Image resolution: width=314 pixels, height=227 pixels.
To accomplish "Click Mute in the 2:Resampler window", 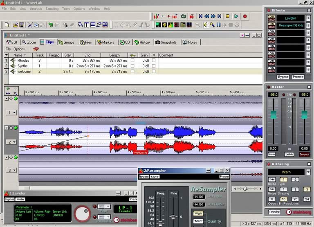I will pyautogui.click(x=155, y=177).
